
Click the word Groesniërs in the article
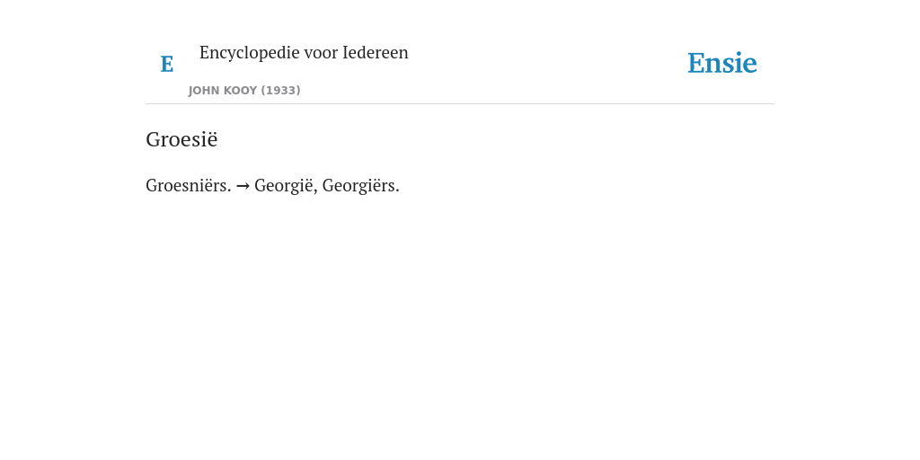[x=189, y=185]
